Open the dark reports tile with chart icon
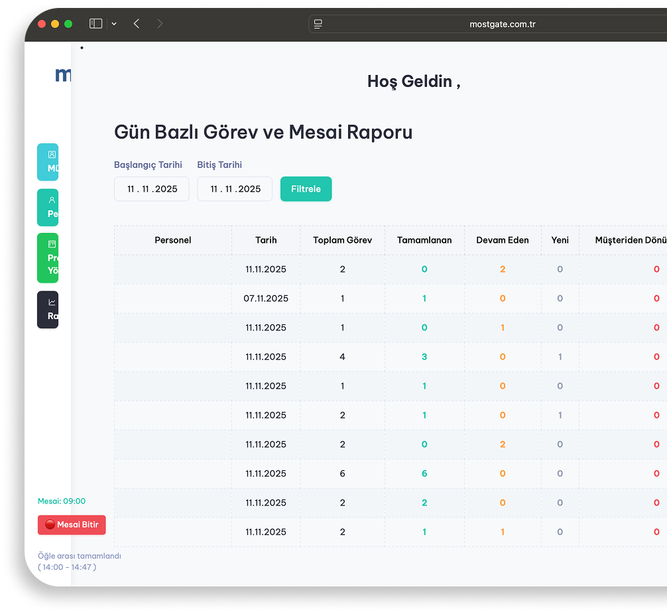The image size is (667, 613). pyautogui.click(x=48, y=309)
